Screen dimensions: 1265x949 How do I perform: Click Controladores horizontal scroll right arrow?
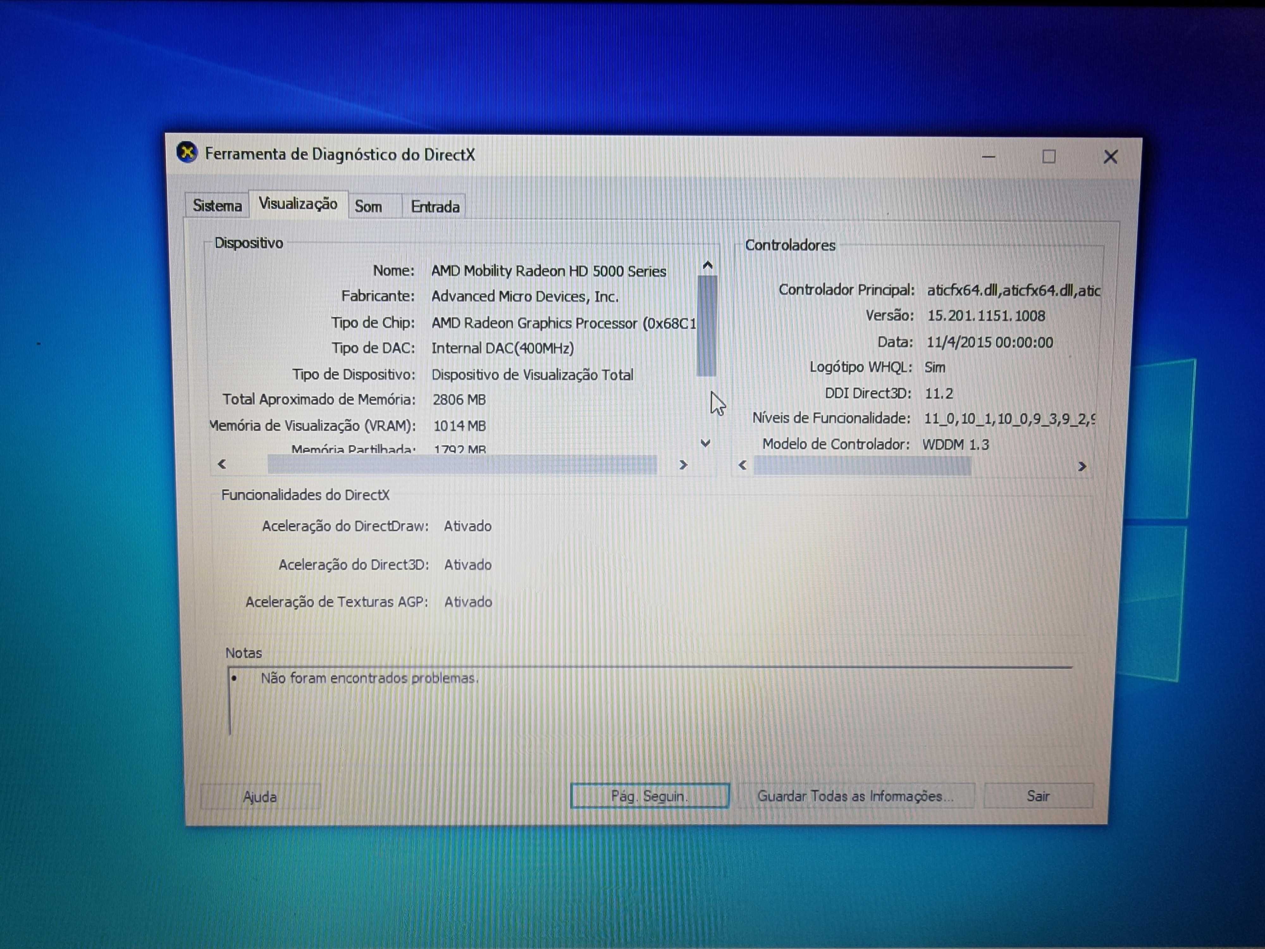pos(1082,467)
